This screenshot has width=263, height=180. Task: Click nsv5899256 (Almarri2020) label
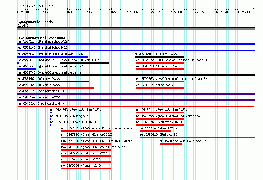click(82, 166)
